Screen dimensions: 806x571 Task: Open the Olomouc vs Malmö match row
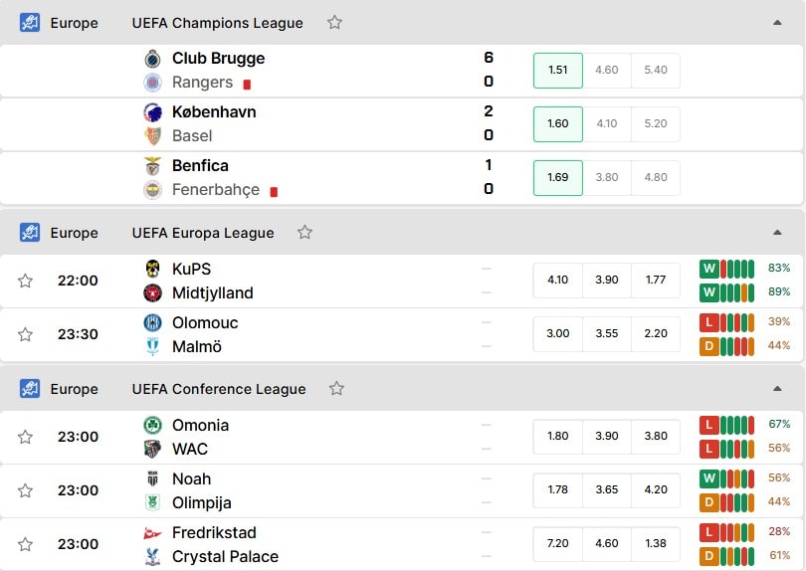tap(401, 334)
